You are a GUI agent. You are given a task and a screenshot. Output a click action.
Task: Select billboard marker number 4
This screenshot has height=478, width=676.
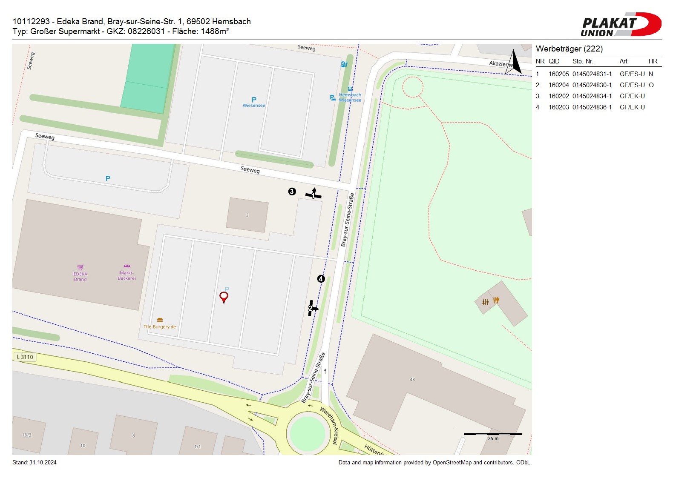click(321, 279)
